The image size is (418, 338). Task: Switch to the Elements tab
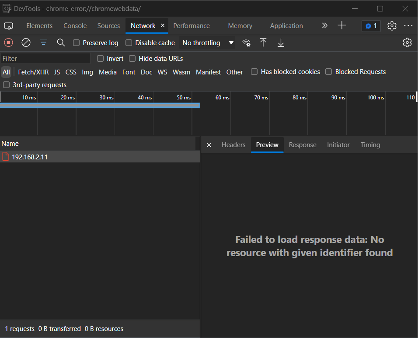pyautogui.click(x=39, y=26)
